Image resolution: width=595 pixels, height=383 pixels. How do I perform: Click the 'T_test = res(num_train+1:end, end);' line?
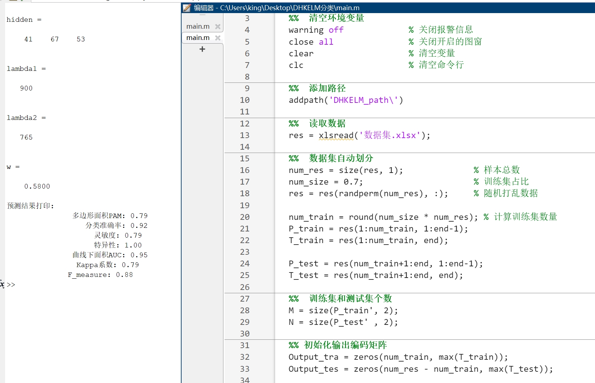click(x=376, y=275)
